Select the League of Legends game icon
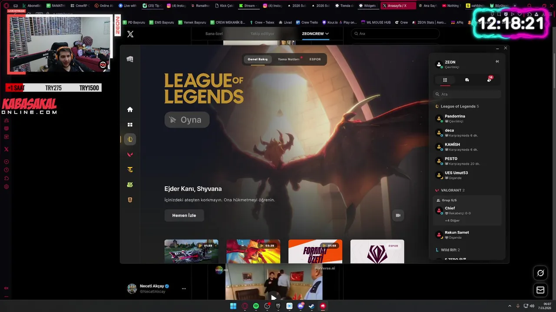 (130, 139)
